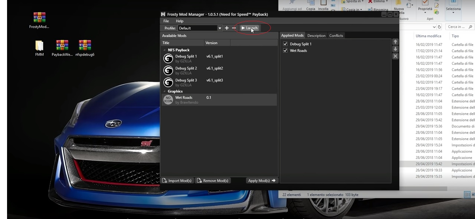The image size is (475, 219).
Task: Click the refresh icon in Explorer address bar
Action: coord(440,27)
